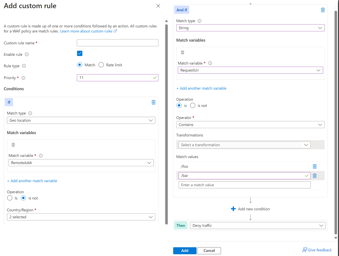Image resolution: width=339 pixels, height=256 pixels.
Task: Click info icon beside Enable rule
Action: click(27, 54)
